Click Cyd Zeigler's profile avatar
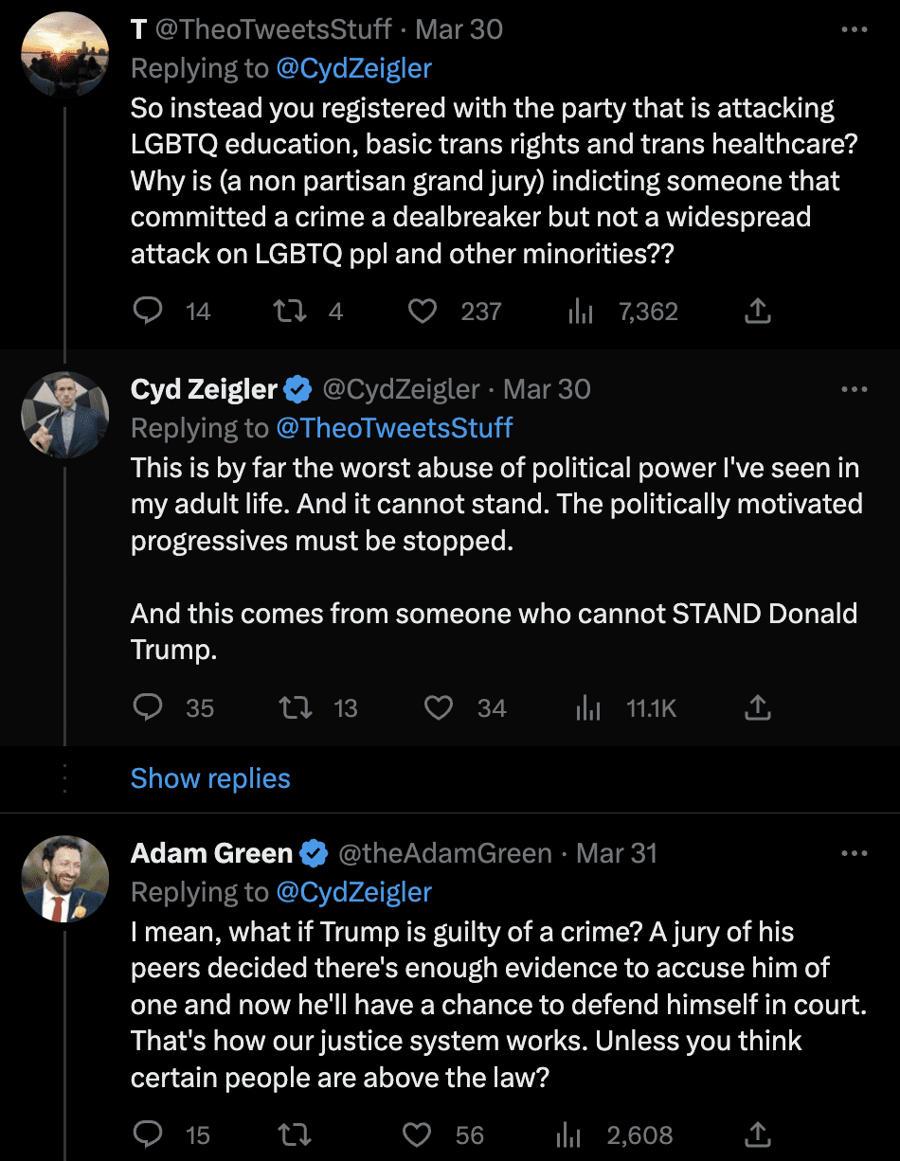This screenshot has width=900, height=1161. point(65,415)
